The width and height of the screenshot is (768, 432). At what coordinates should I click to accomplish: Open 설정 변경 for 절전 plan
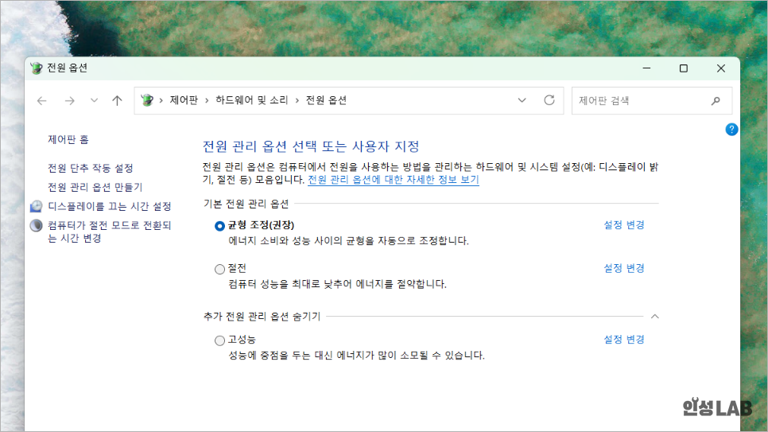(624, 268)
